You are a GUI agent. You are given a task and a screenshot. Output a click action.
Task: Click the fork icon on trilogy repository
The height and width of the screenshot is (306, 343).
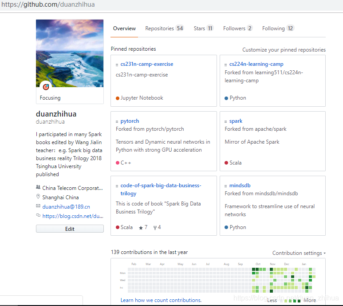click(x=155, y=228)
